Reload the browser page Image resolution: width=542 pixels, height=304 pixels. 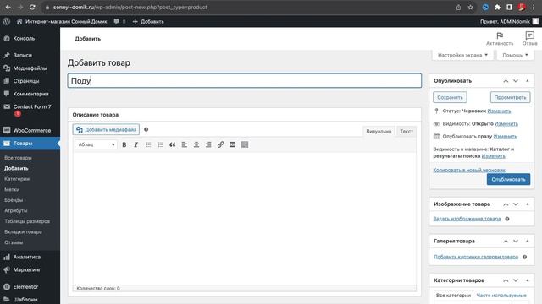(x=32, y=8)
